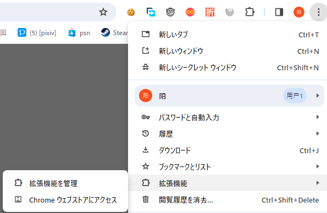Click the 用户1 profile badge

point(295,96)
